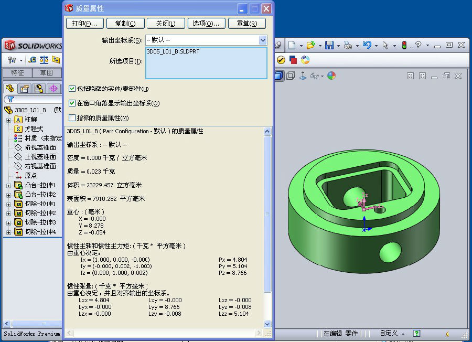Click the Undo arrow icon
The image size is (472, 342).
(367, 46)
